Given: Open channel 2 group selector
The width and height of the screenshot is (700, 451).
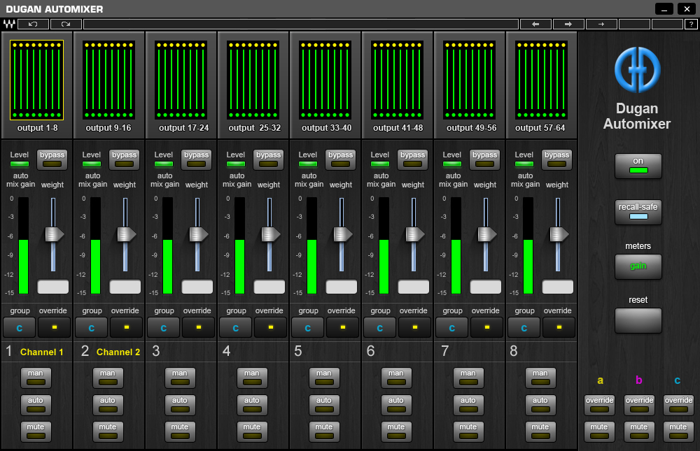Looking at the screenshot, I should [x=92, y=327].
